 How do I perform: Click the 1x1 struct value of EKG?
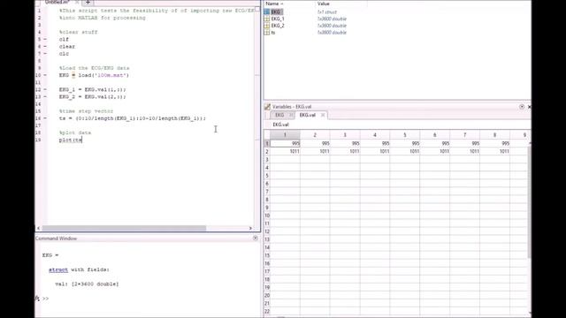pyautogui.click(x=327, y=11)
